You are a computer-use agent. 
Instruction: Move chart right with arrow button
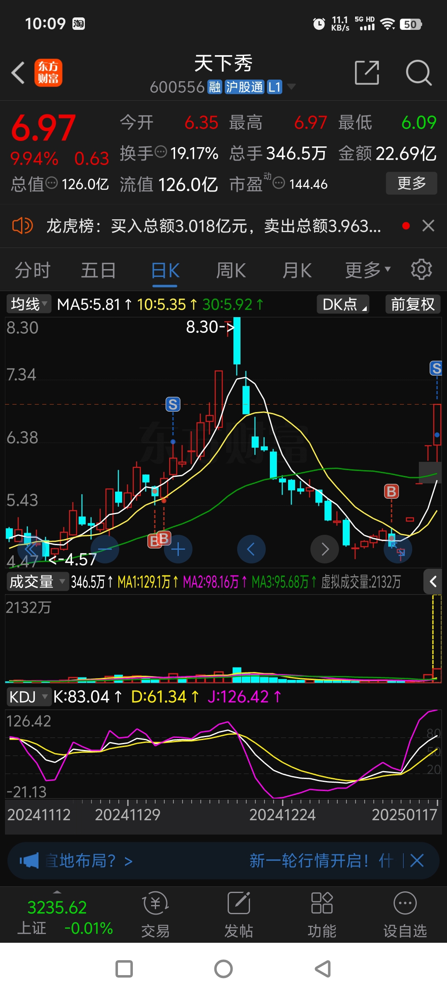[x=325, y=549]
